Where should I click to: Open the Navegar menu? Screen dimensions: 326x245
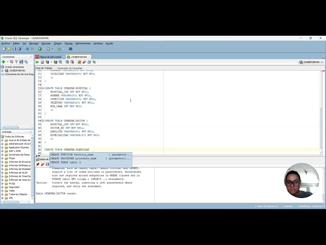pos(34,43)
